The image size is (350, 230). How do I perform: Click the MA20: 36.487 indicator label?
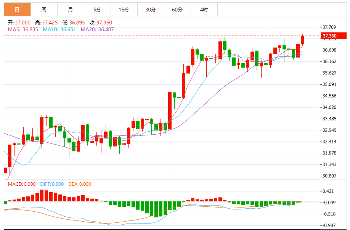tap(97, 29)
